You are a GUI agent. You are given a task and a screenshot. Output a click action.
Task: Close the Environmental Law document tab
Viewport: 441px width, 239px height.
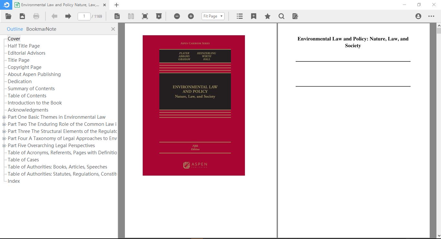105,5
